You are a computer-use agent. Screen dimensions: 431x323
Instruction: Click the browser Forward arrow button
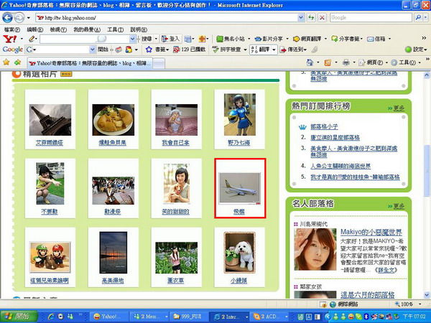19,18
